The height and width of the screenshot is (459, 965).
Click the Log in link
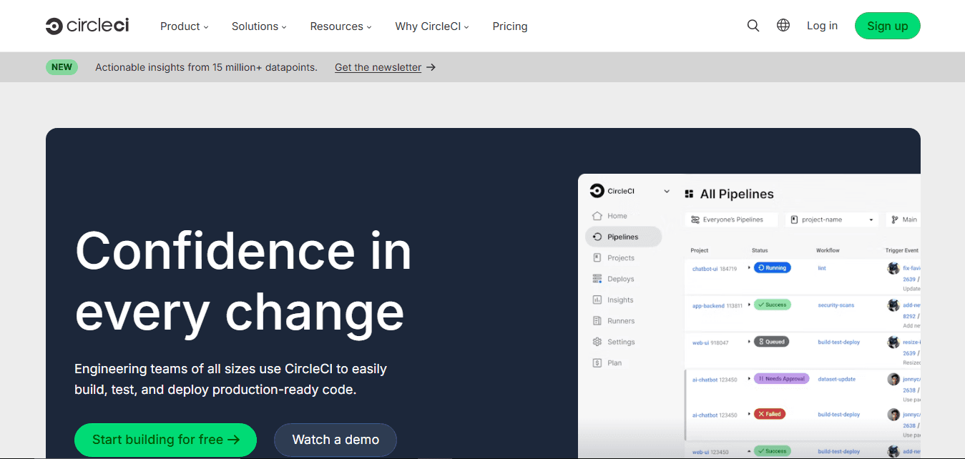pos(822,26)
